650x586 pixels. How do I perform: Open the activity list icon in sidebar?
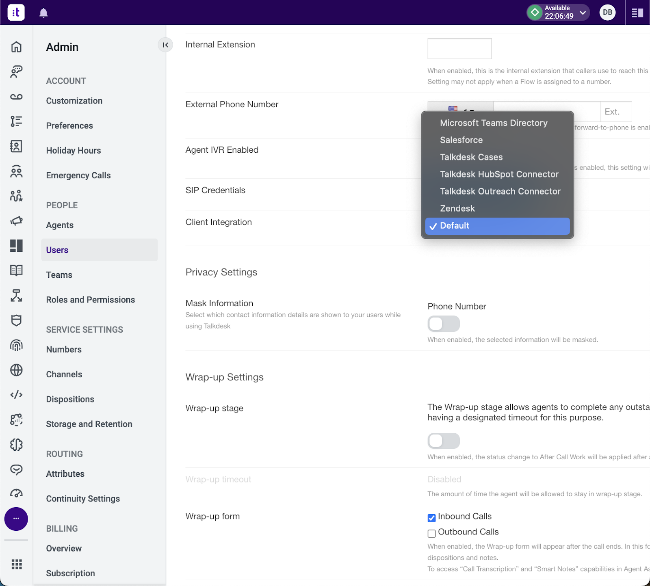click(x=16, y=121)
